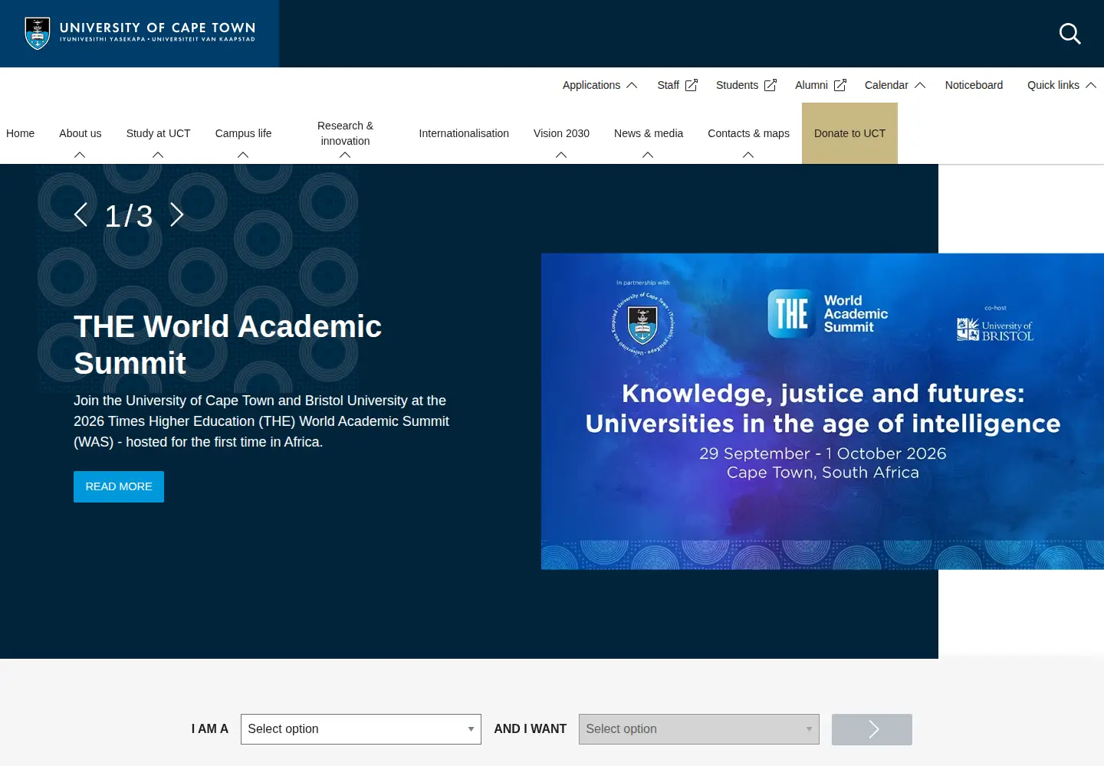Open the Students link

pyautogui.click(x=738, y=85)
